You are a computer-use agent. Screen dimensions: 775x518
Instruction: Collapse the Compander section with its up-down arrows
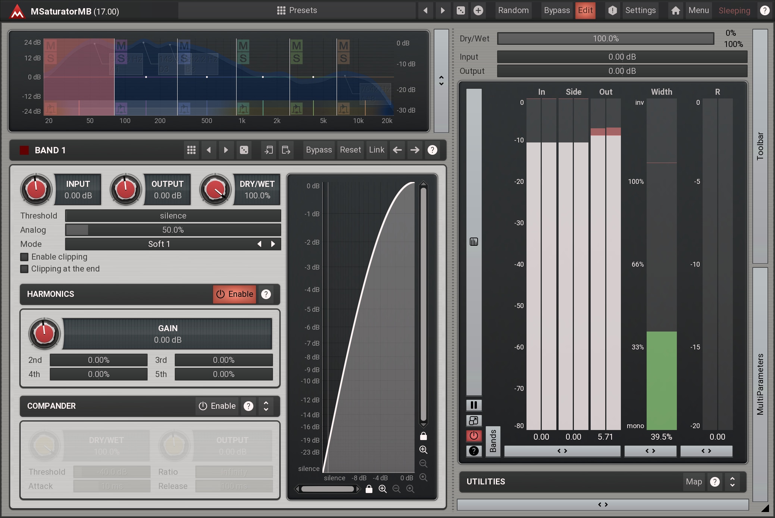point(266,406)
